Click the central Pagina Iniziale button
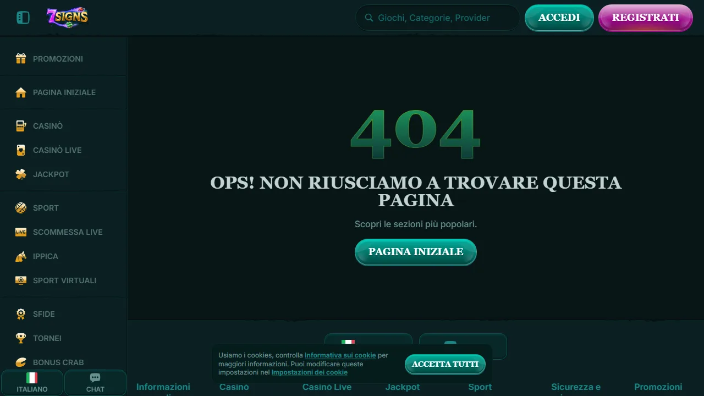This screenshot has width=704, height=396. [x=416, y=252]
